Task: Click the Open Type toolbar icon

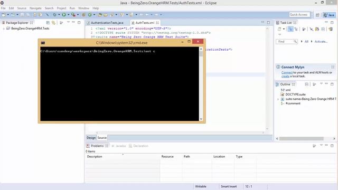Action: (x=100, y=15)
